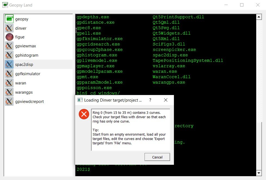Image resolution: width=266 pixels, height=180 pixels.
Task: Click the waran icon in list
Action: [x=10, y=83]
